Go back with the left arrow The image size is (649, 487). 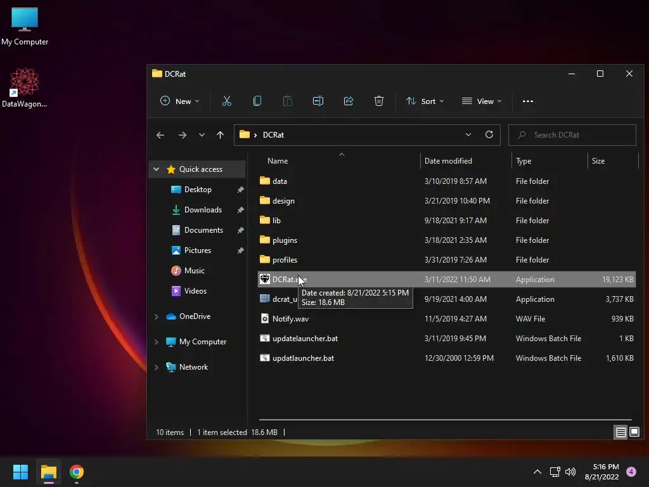160,135
